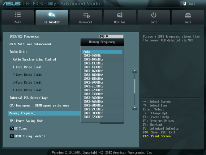Select Internal PLL Overvoltage setting

tap(29, 98)
